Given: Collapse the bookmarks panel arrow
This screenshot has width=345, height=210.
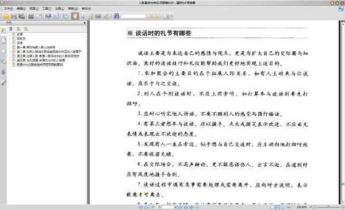Looking at the screenshot, I should (x=85, y=22).
